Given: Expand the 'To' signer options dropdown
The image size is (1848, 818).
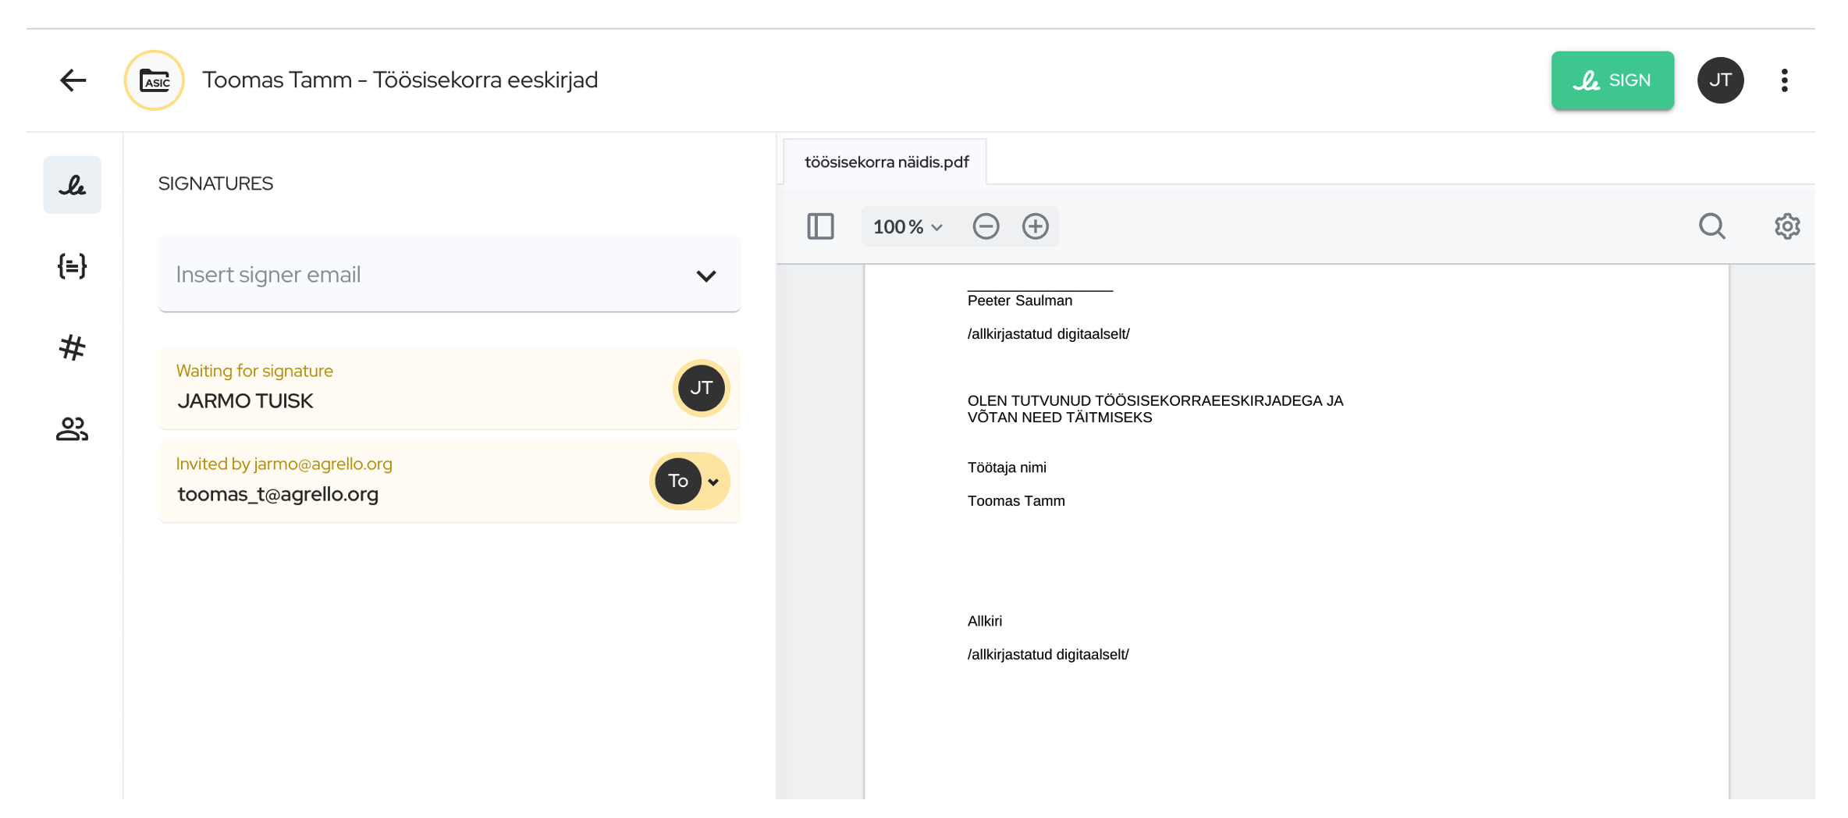Looking at the screenshot, I should click(x=713, y=482).
